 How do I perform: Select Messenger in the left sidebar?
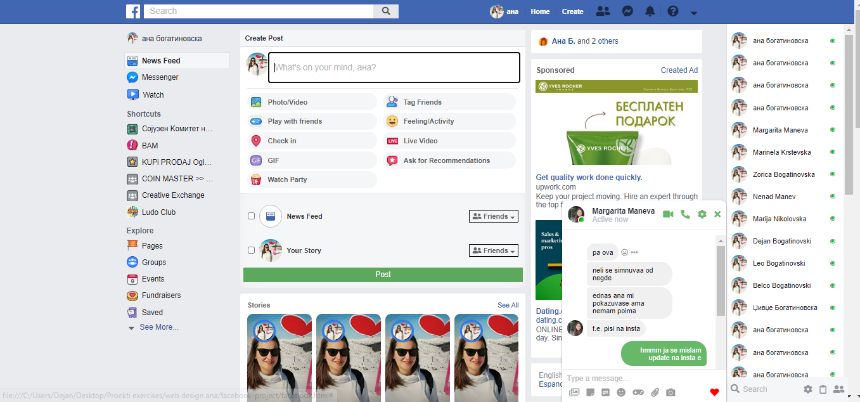pos(160,77)
